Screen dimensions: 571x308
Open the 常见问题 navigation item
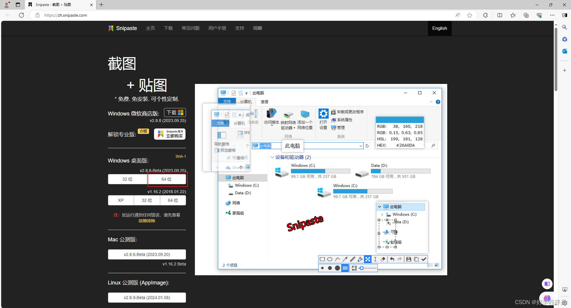[190, 28]
